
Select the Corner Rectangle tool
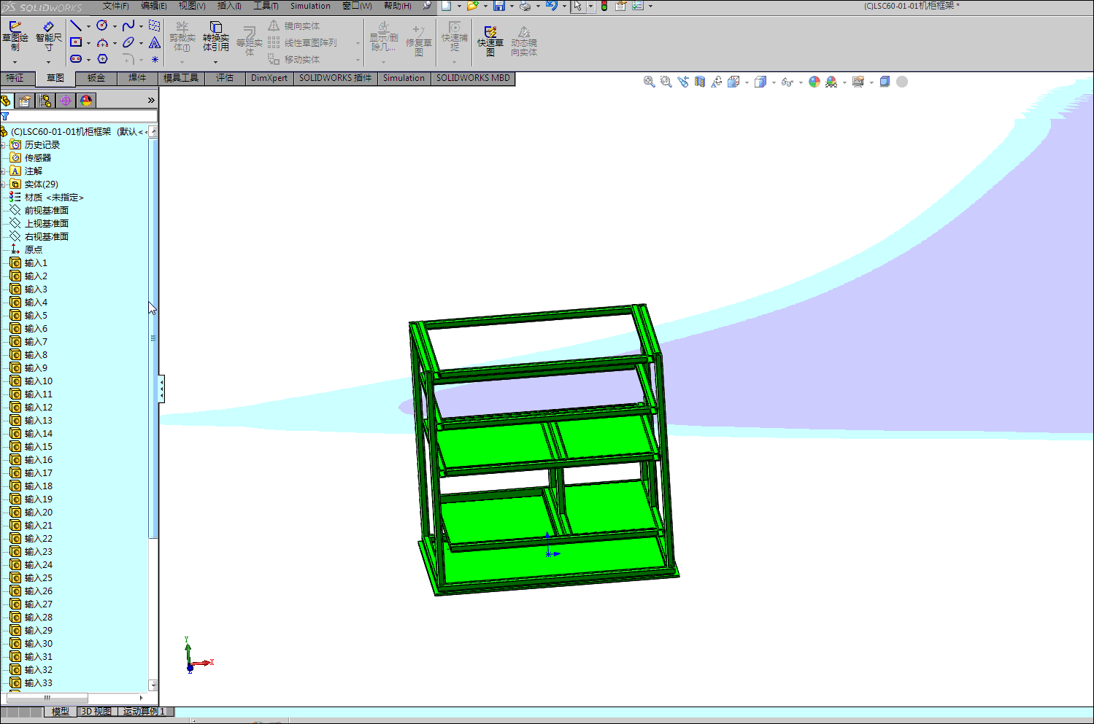[x=76, y=42]
